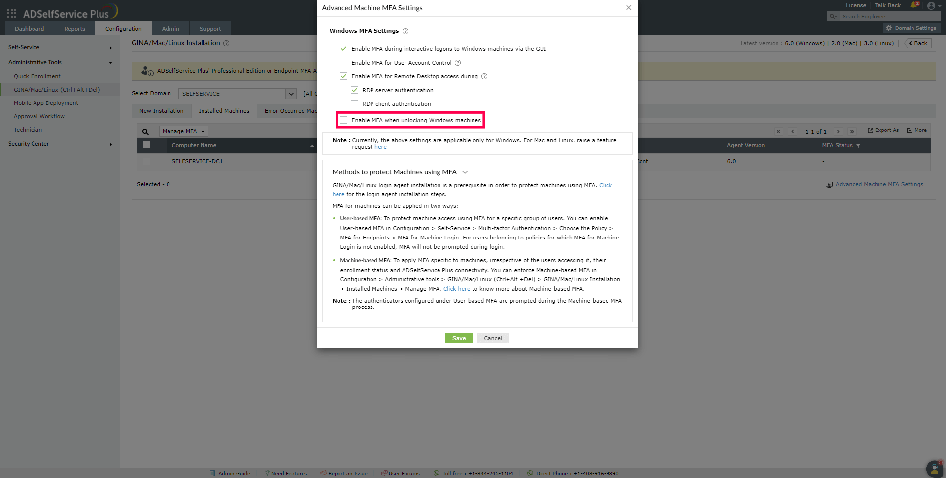
Task: Uncheck Enable MFA for Remote Desktop access
Action: pos(344,76)
